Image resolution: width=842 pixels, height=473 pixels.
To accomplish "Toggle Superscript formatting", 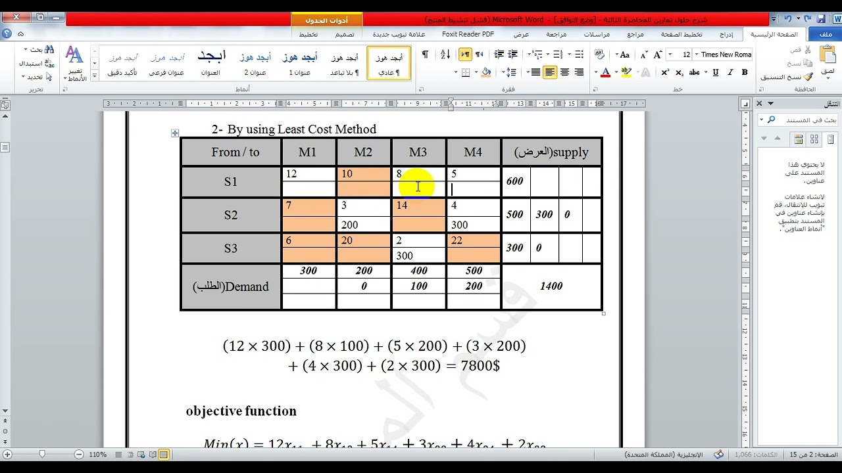I will [x=666, y=72].
